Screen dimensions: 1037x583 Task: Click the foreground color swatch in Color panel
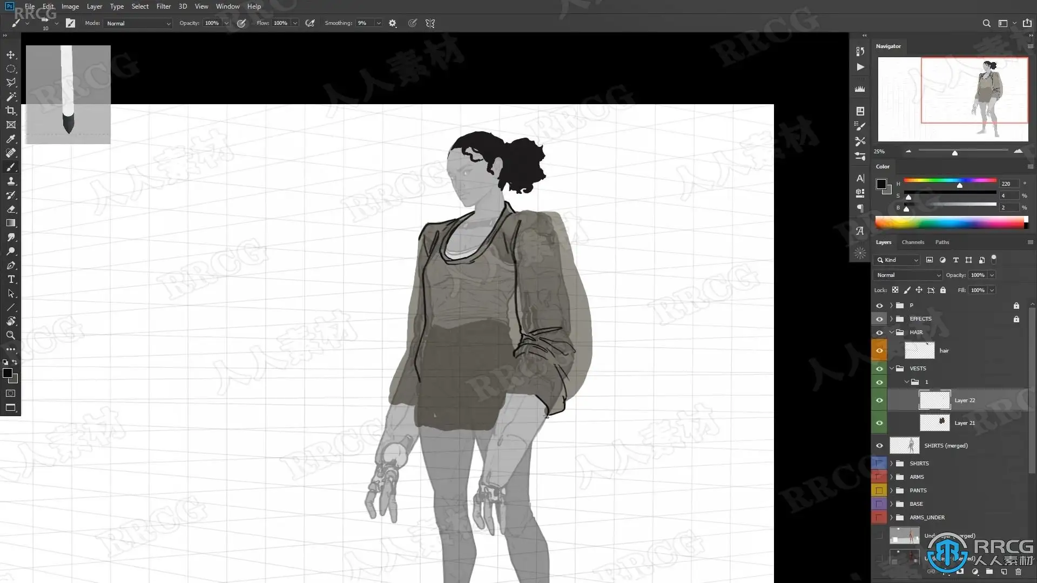point(881,184)
